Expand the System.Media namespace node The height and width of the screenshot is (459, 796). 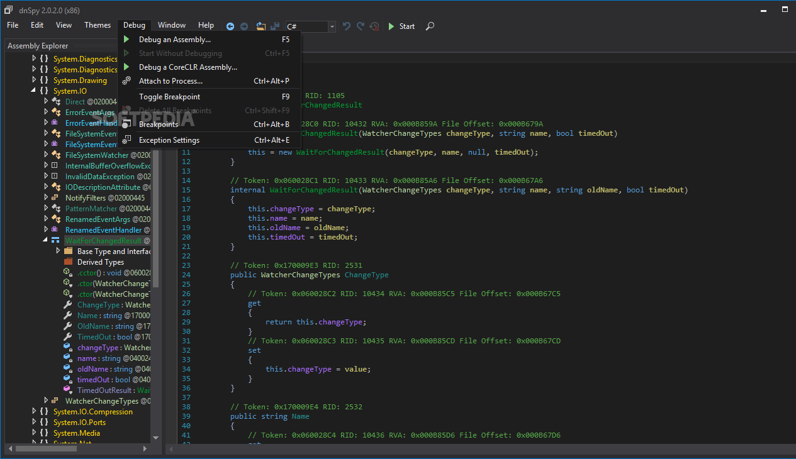(34, 433)
